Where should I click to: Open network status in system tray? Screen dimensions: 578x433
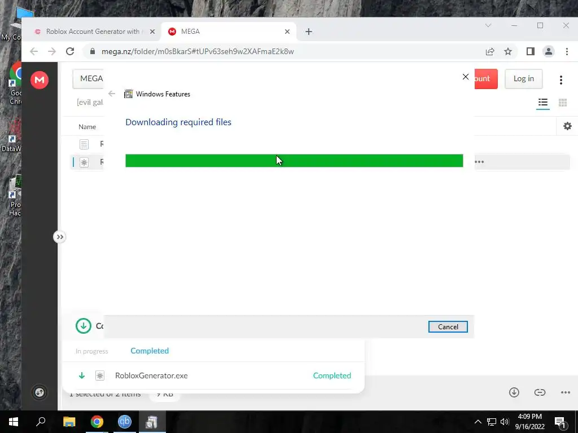[x=492, y=422]
